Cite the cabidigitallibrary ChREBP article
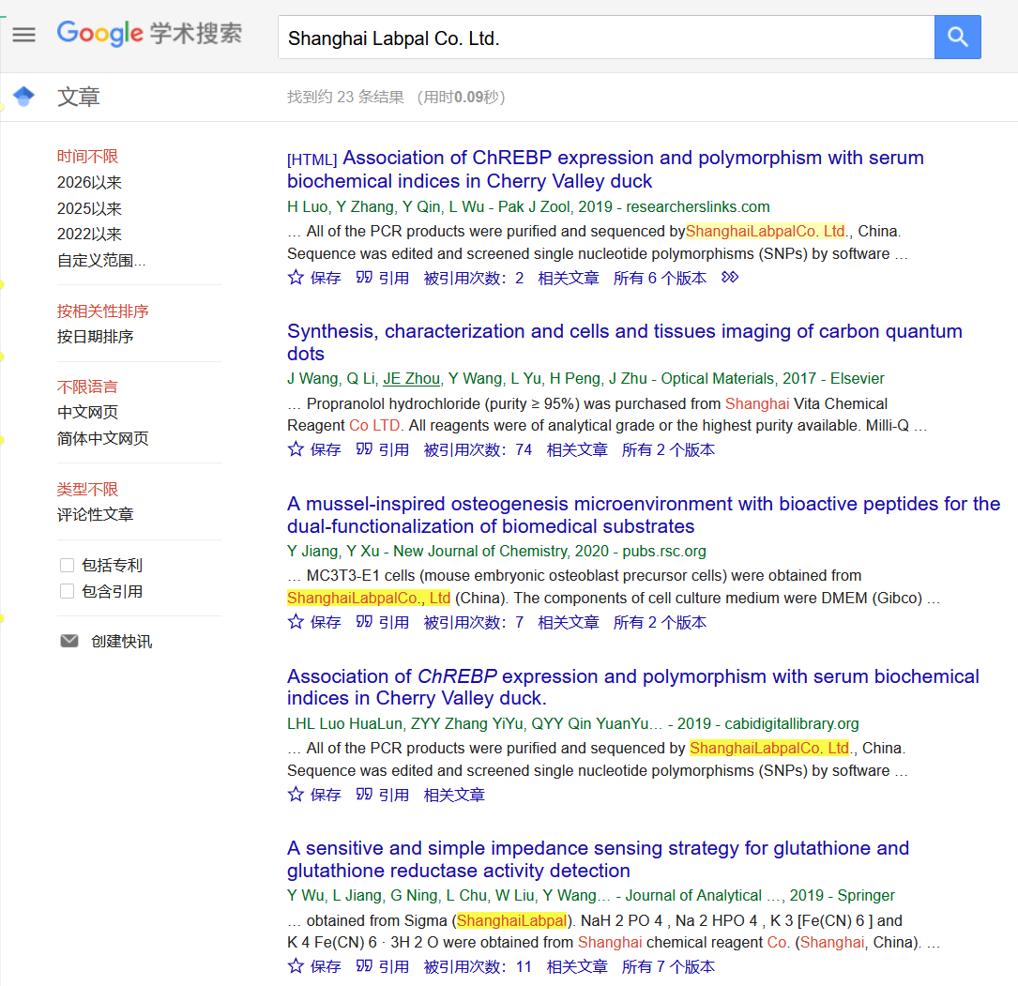1018x986 pixels. click(x=383, y=795)
